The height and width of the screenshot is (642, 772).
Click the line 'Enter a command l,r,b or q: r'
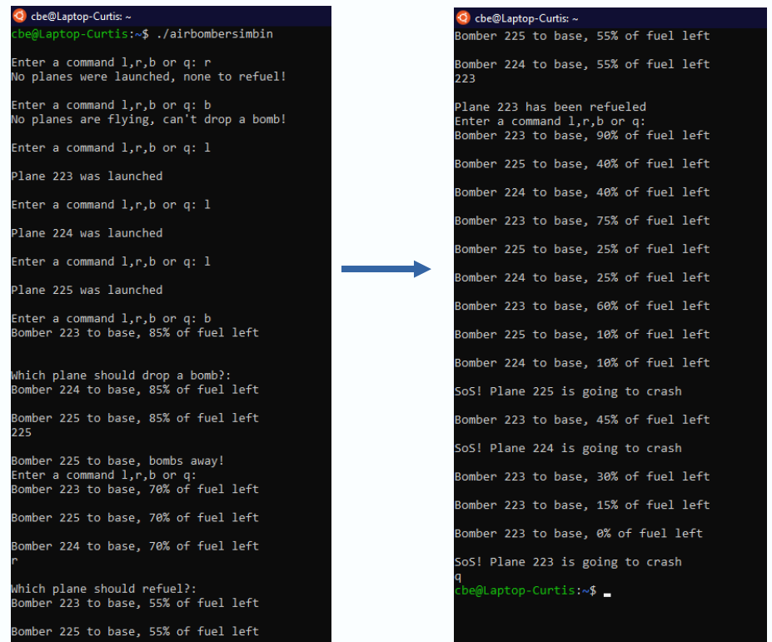[x=111, y=62]
